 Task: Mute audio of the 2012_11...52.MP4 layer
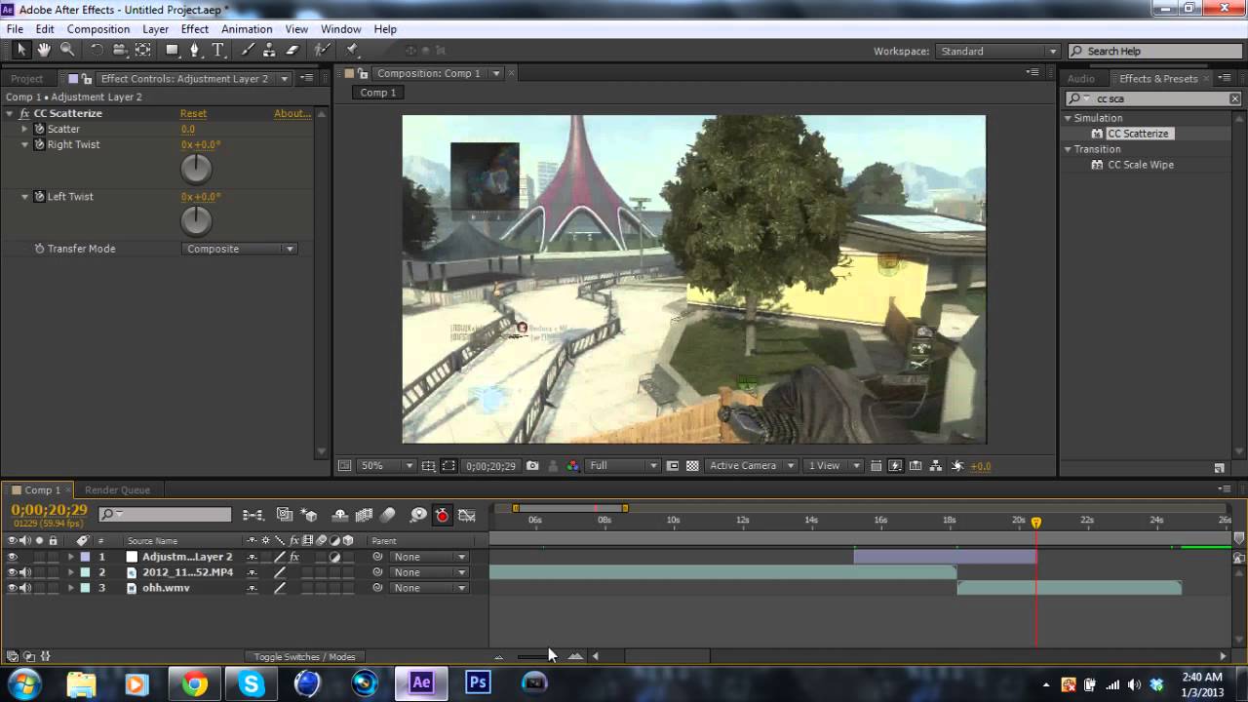point(25,572)
